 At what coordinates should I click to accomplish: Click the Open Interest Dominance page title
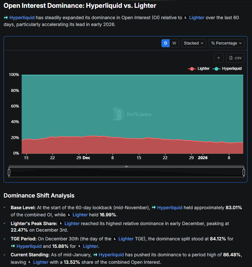point(80,6)
